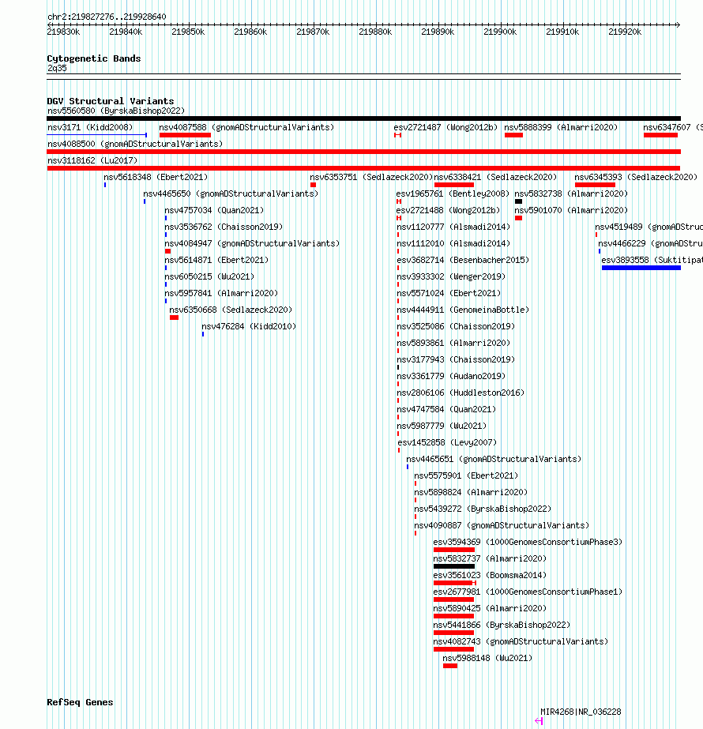
Task: Open nsv5987779 (Wu2021) variant
Action: pos(442,426)
